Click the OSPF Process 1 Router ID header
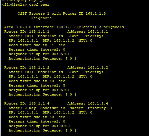Viewport: 149px width, 136px height. (x=62, y=13)
